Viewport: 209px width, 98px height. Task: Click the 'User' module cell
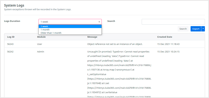tap(40, 44)
